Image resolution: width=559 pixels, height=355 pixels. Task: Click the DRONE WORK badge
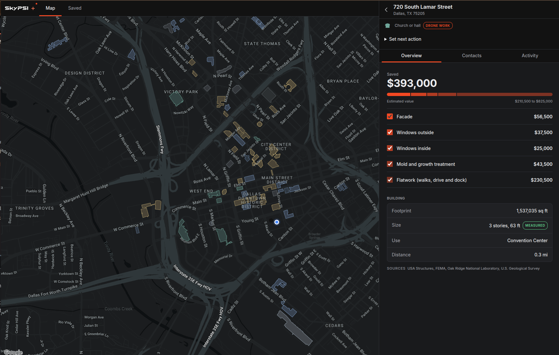[438, 26]
